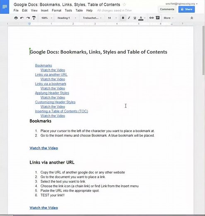Click the Google Docs home icon
Viewport: 205px width, 216px height.
click(5, 7)
